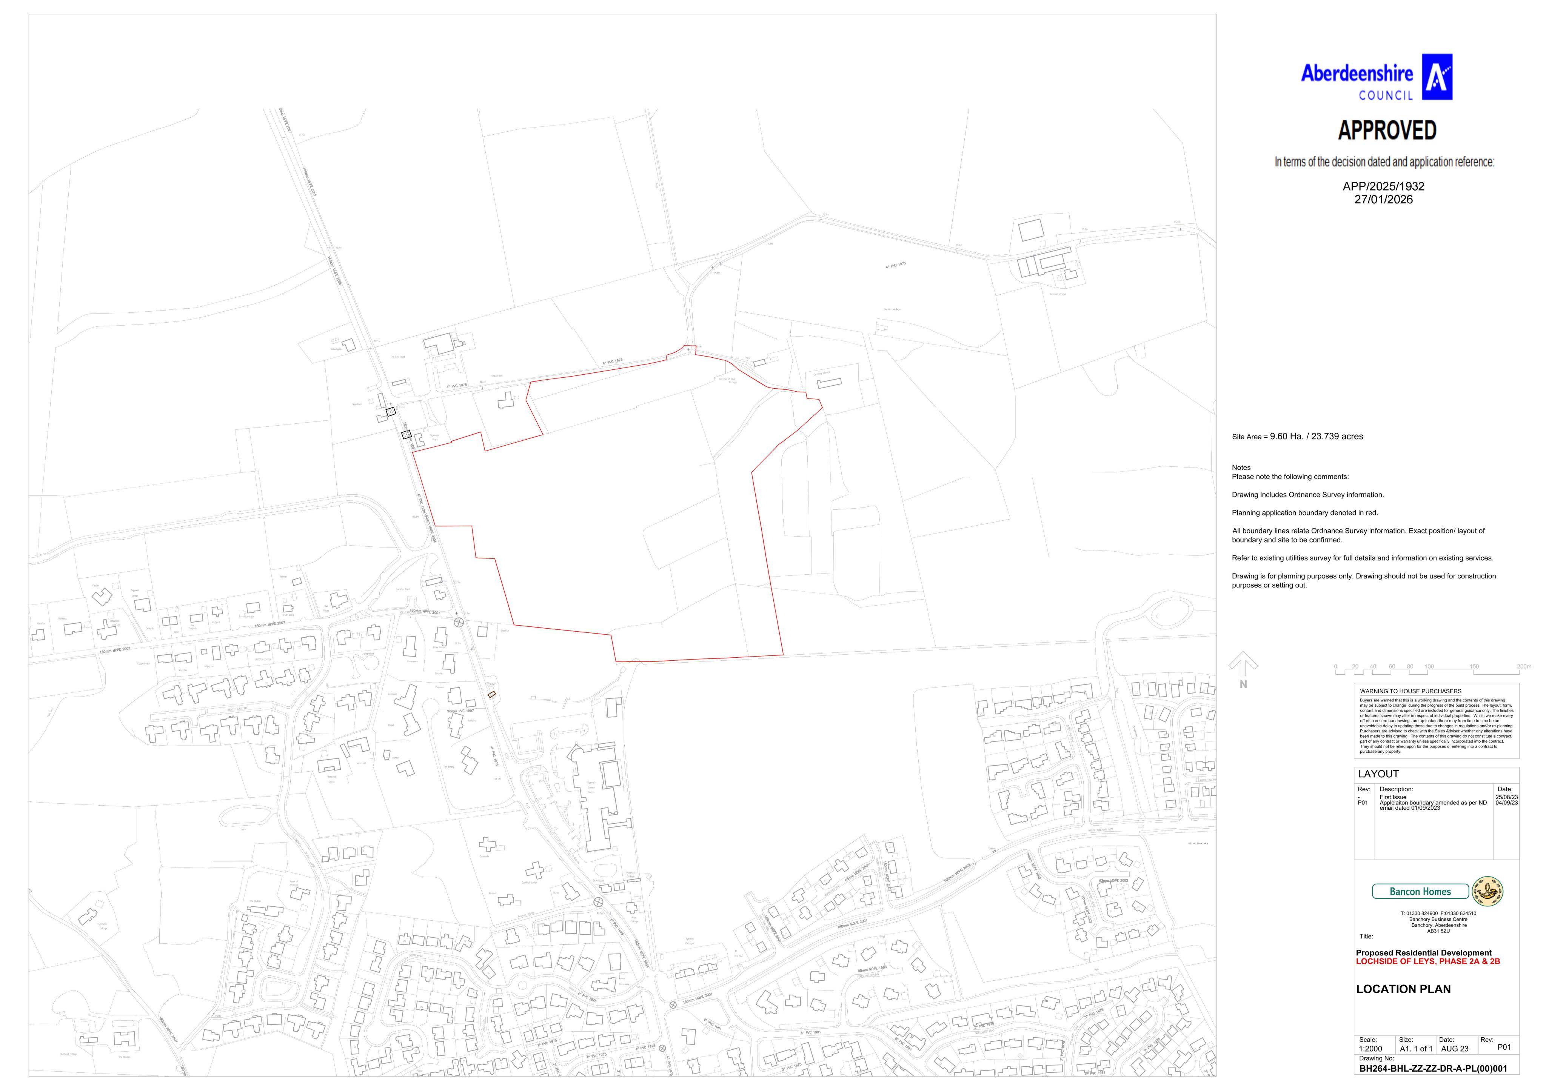1546x1092 pixels.
Task: Click the 'Description:' column header
Action: click(x=1396, y=789)
